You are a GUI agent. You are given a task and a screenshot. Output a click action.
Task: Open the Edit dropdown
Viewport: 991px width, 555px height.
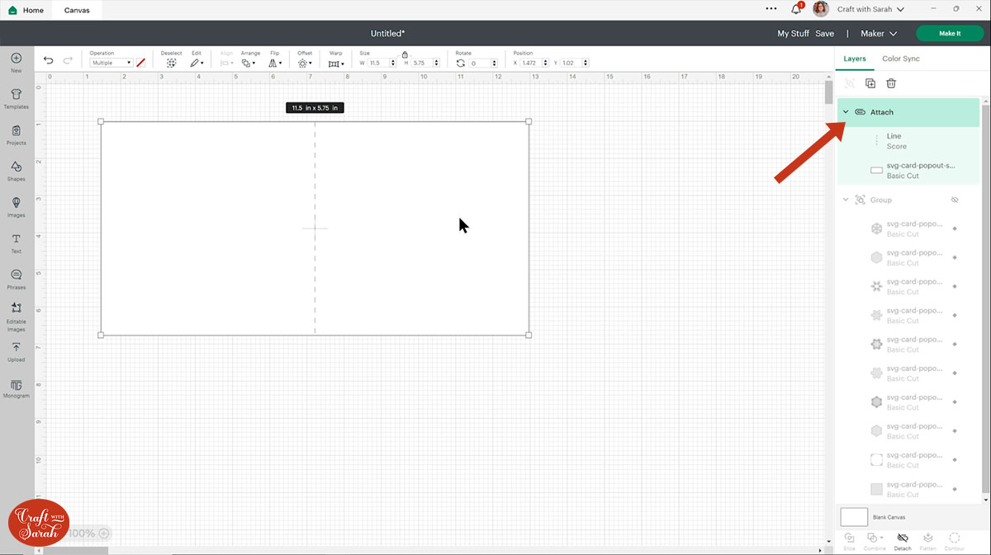[x=197, y=63]
